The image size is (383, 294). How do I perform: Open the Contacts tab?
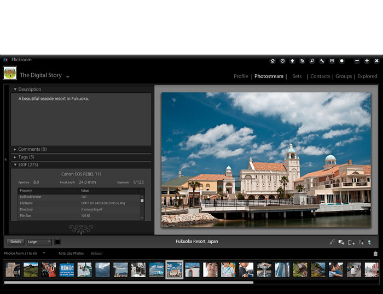[x=320, y=77]
